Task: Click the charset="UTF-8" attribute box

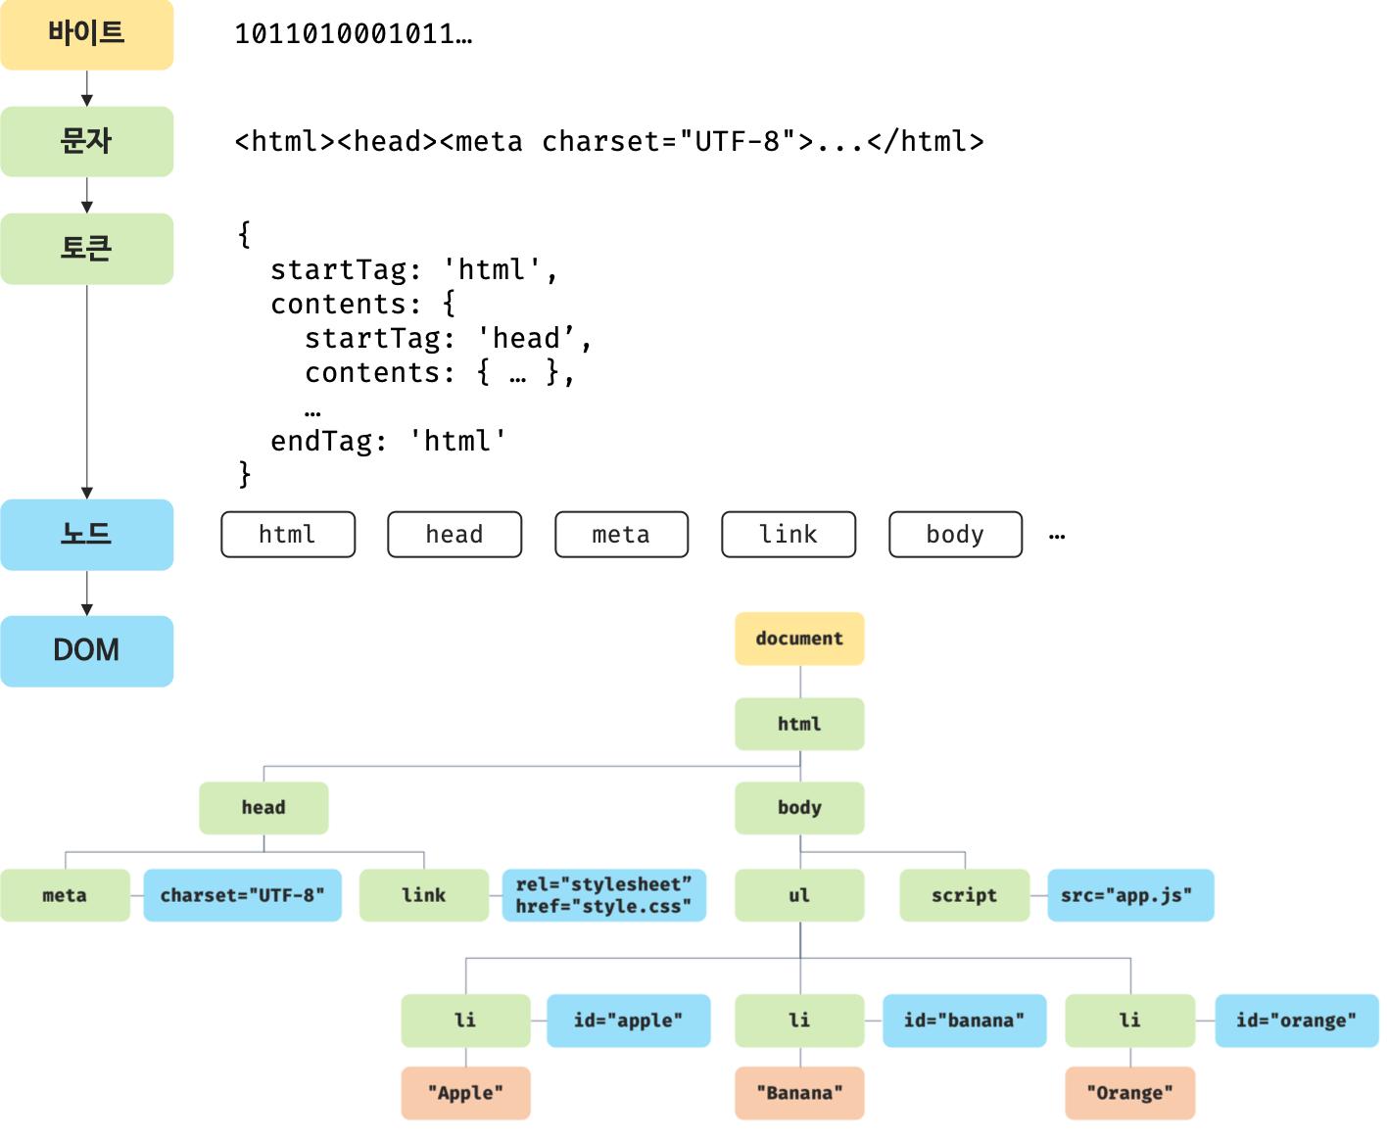Action: pyautogui.click(x=243, y=895)
